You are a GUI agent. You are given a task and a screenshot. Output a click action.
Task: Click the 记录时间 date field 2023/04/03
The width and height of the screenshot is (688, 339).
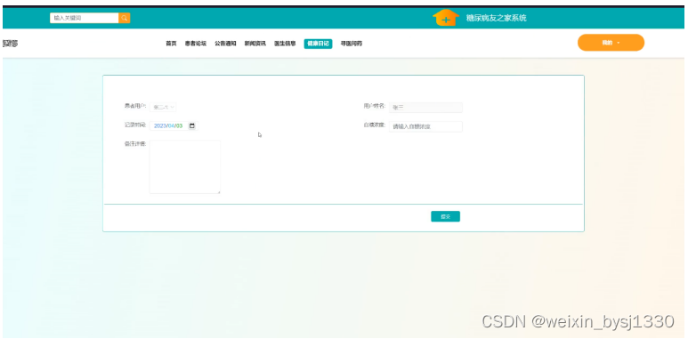click(x=174, y=125)
